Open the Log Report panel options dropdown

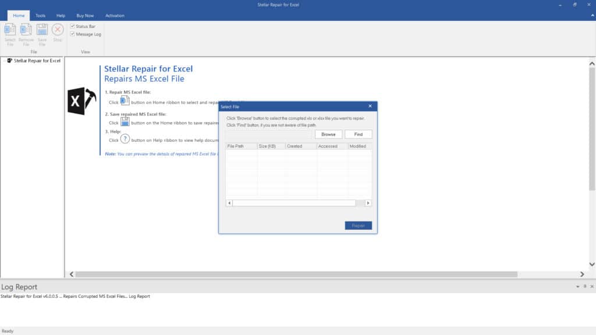pos(578,286)
